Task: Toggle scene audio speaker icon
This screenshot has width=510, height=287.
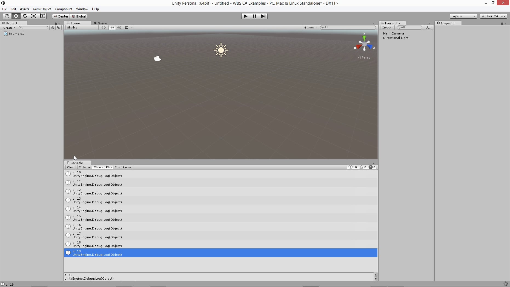Action: (x=119, y=27)
